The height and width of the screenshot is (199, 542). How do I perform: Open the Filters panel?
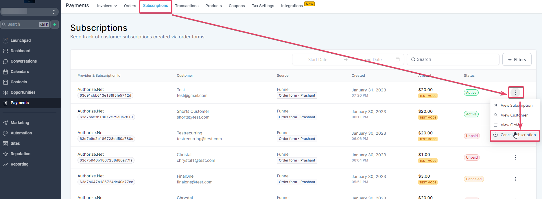coord(517,59)
